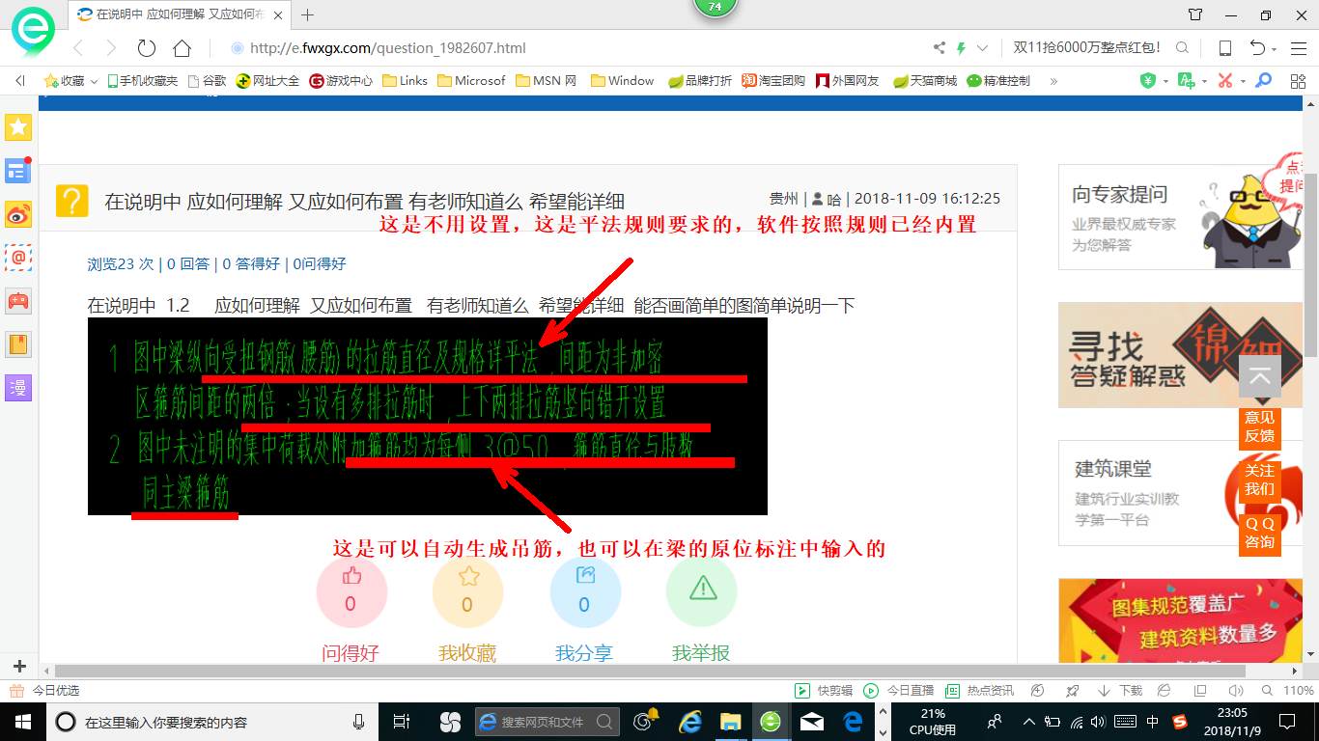The width and height of the screenshot is (1319, 741).
Task: Open the Weibo icon in left sidebar
Action: coord(18,214)
